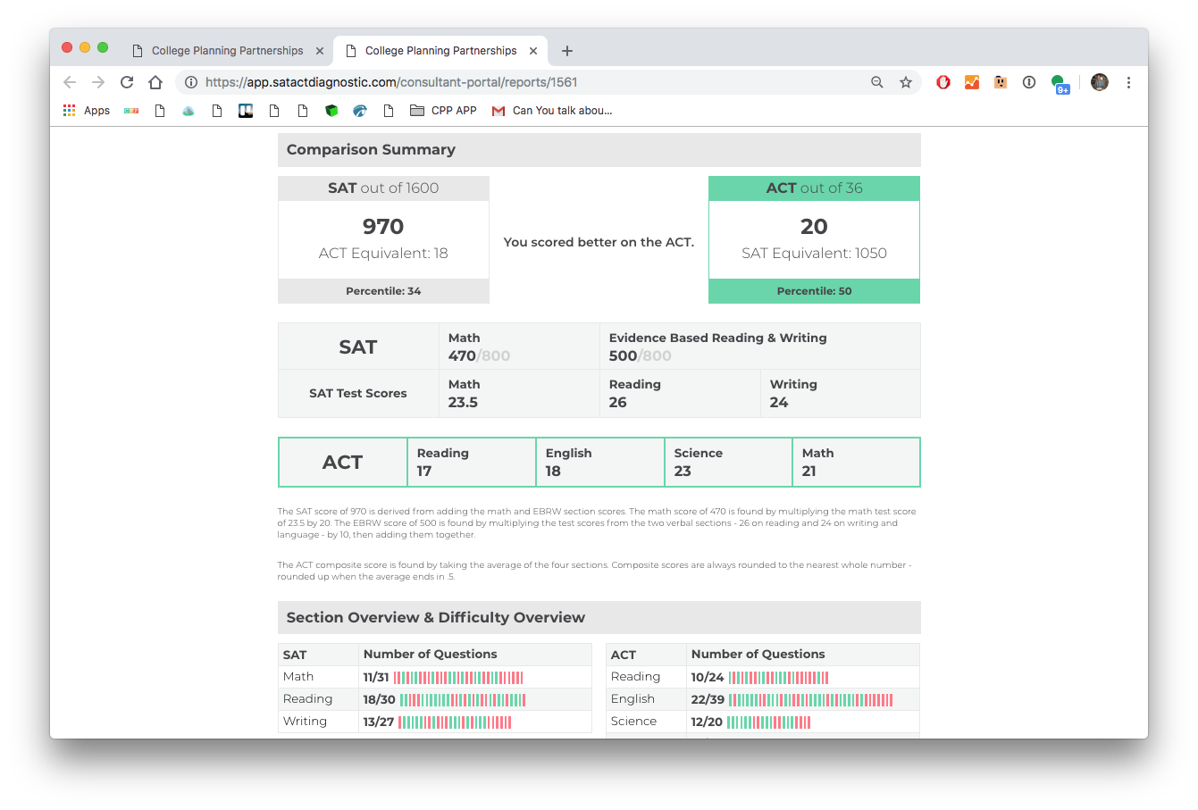Go back to the previous page
Image resolution: width=1198 pixels, height=810 pixels.
[70, 82]
